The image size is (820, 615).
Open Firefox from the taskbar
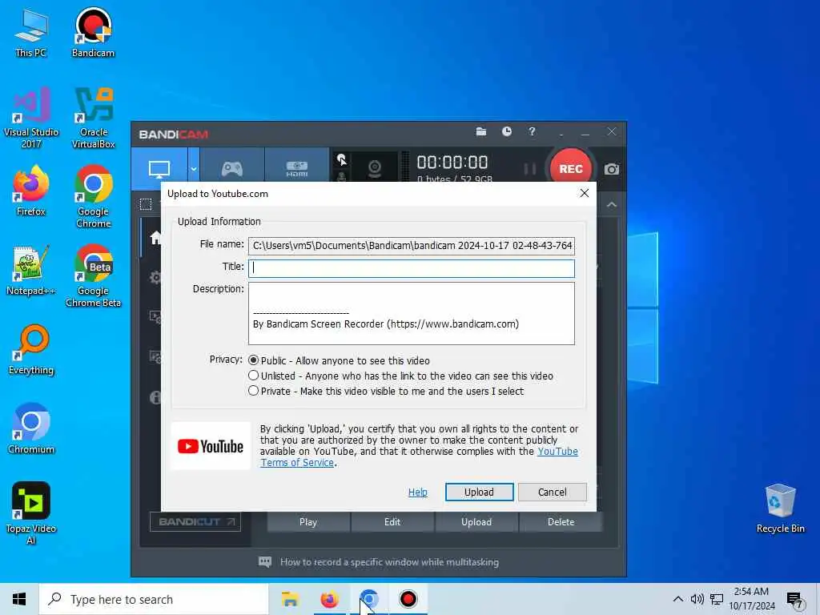(329, 599)
